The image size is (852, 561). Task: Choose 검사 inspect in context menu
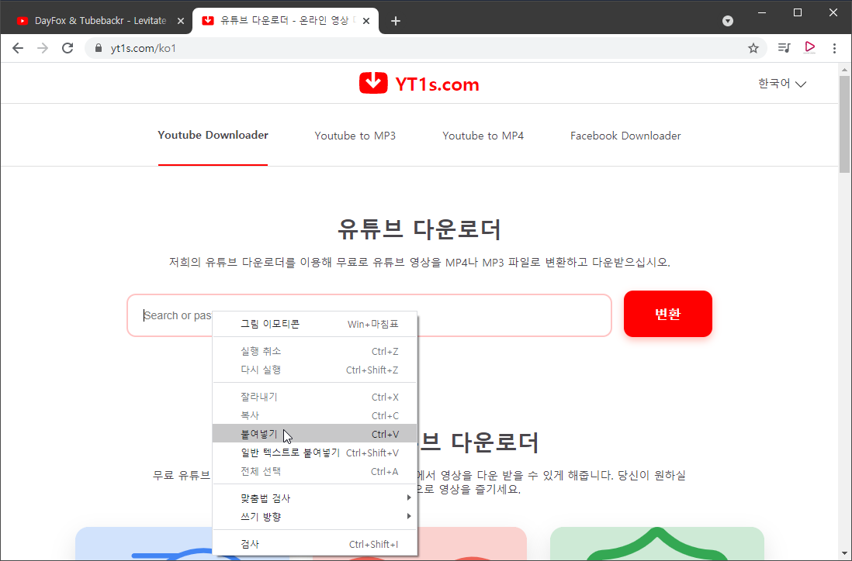[x=314, y=544]
